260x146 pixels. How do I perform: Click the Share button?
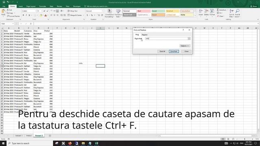[x=253, y=6]
